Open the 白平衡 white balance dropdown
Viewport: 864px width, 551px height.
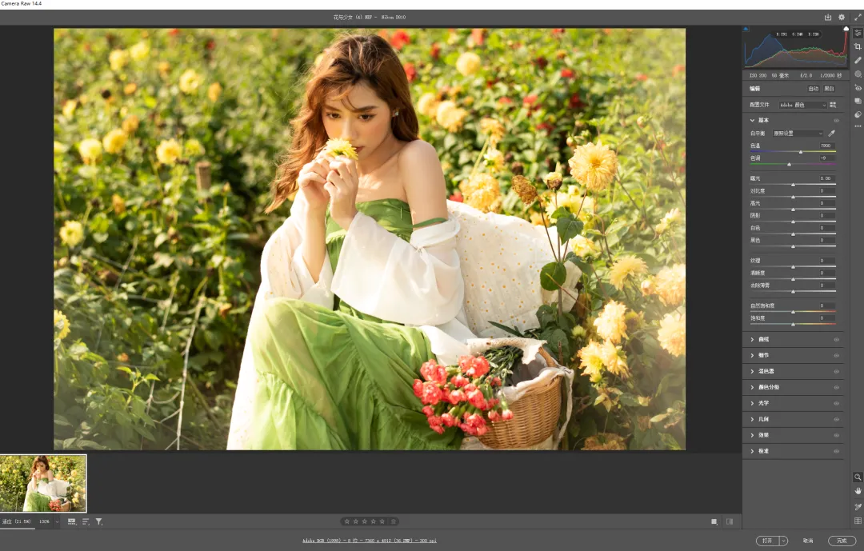click(798, 134)
